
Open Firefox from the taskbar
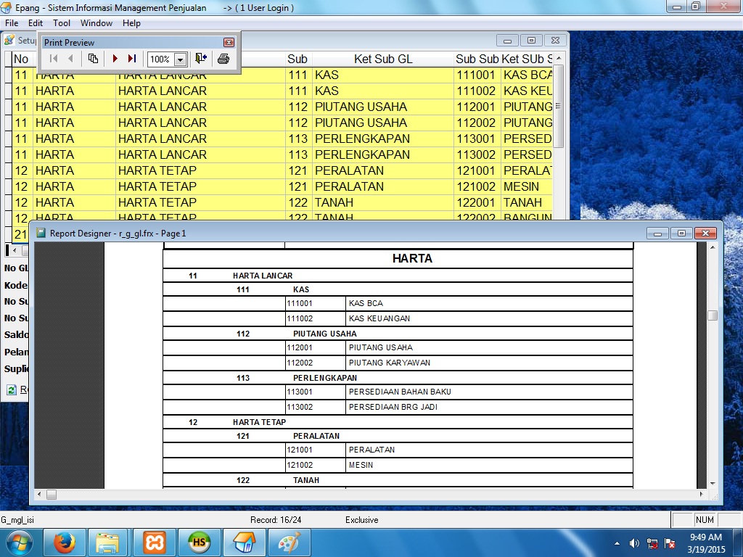tap(65, 542)
